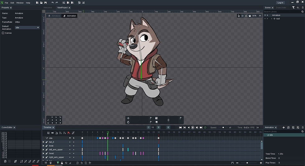Screen dimensions: 305x166
Task: Expand the left_arm_upper timeline layer
Action: pyautogui.click(x=43, y=150)
